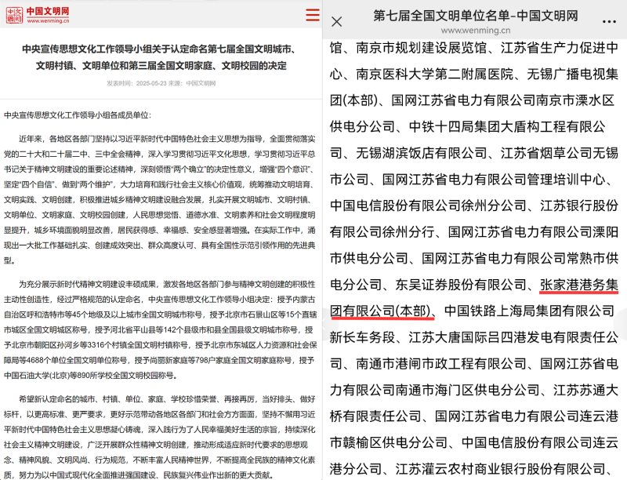The image size is (627, 480).
Task: Click the publish date line 发表时间: 2025-05-23
Action: (x=136, y=83)
